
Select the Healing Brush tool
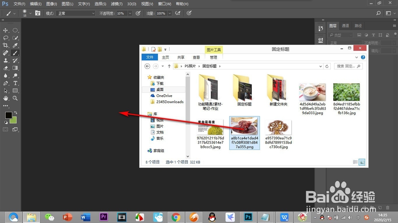5,53
